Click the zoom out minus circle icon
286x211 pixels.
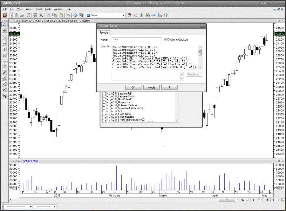tap(263, 200)
